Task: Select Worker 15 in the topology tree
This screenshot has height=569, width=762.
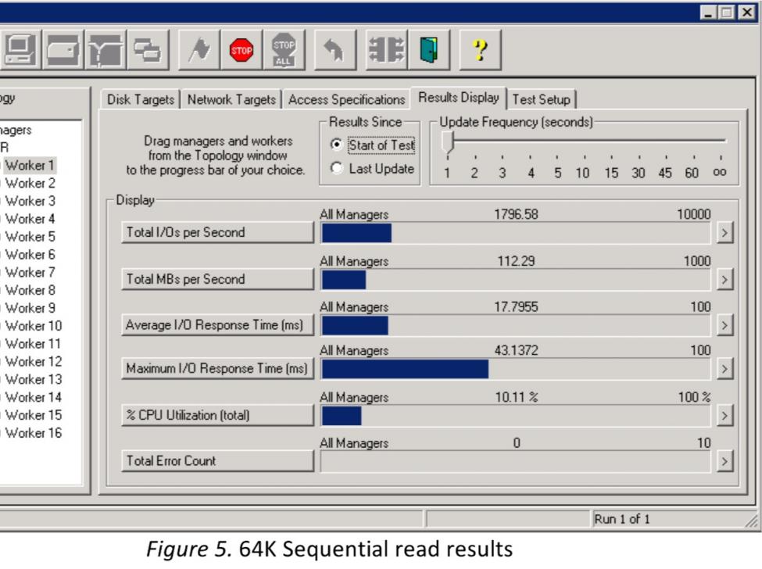Action: [34, 415]
